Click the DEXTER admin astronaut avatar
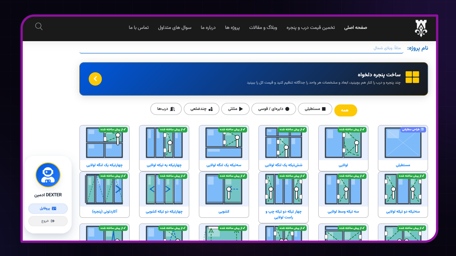The width and height of the screenshot is (456, 256). 48,175
